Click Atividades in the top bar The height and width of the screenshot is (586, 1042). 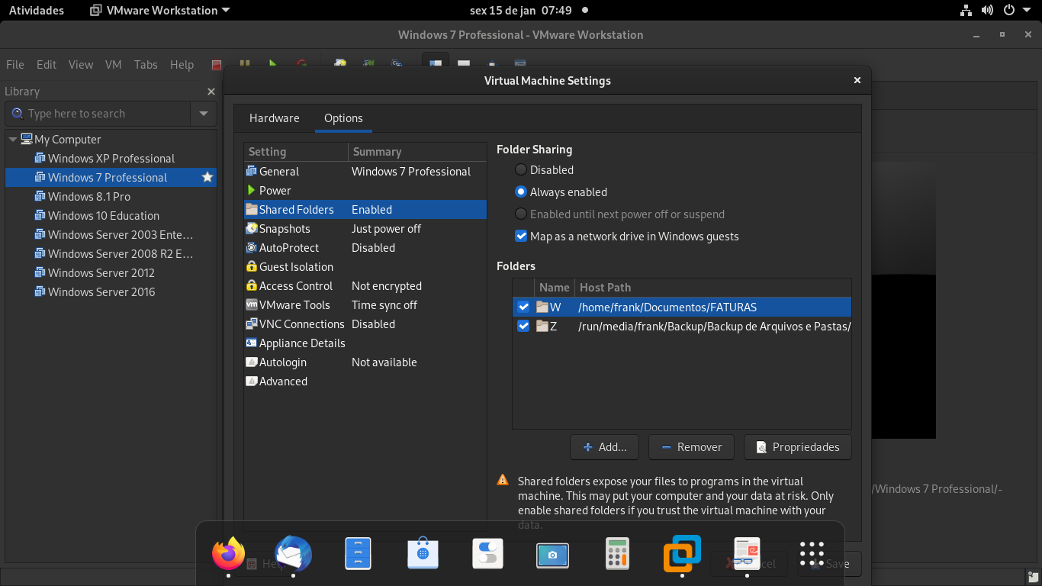coord(37,11)
